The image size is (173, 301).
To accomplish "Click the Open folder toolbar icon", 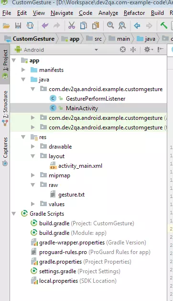I will 6,25.
